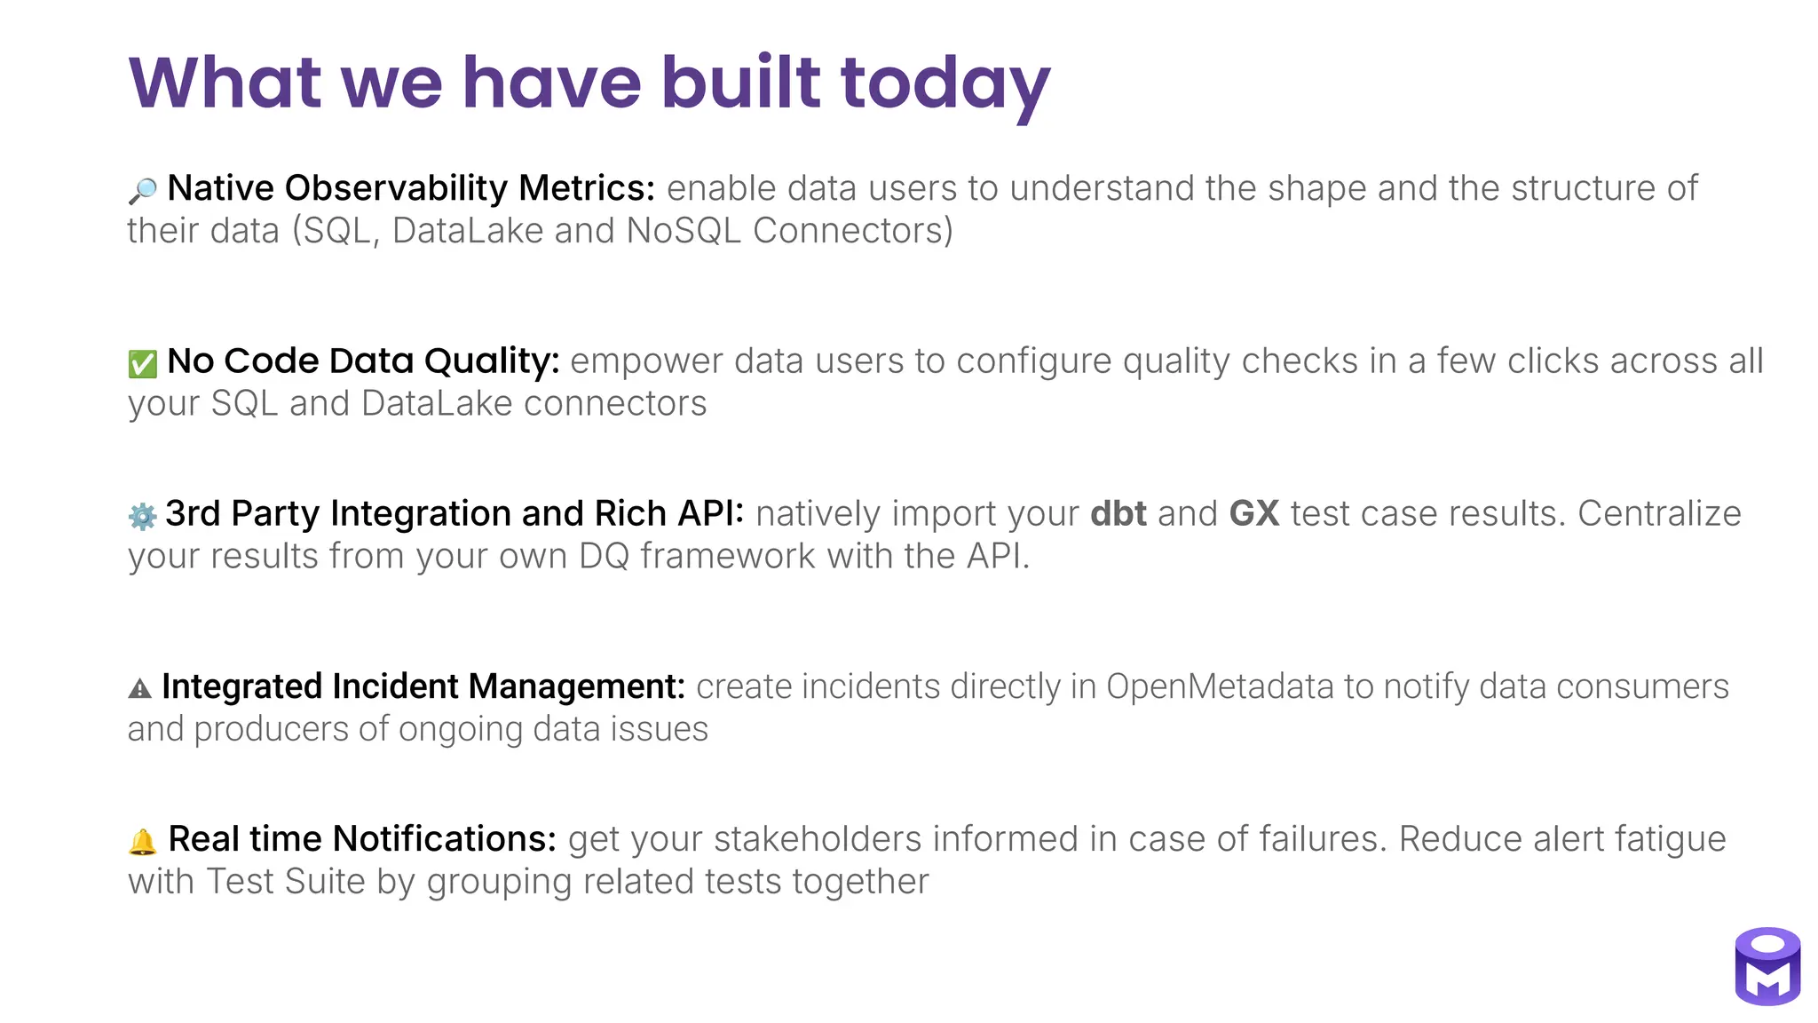Select the "Native Observability Metrics:" heading
Screen dimensions: 1818x1023
411,188
